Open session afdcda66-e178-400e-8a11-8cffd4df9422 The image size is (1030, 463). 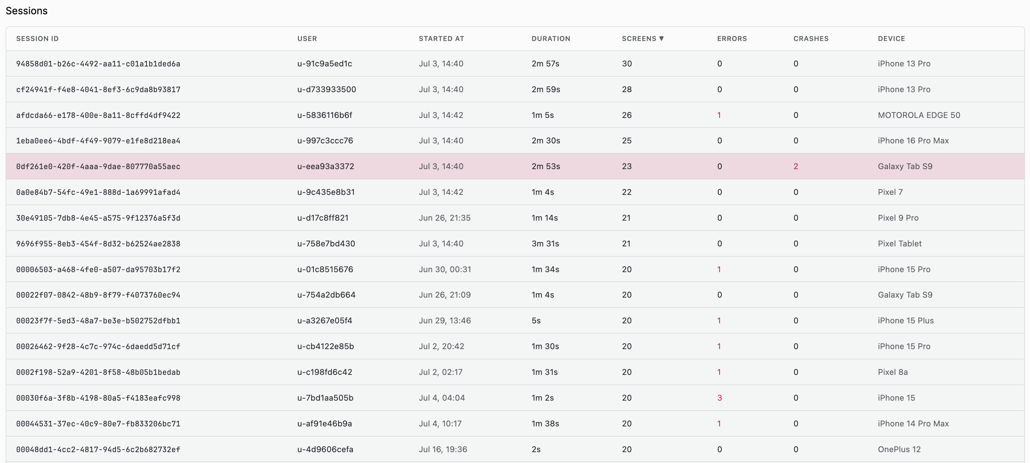tap(98, 115)
